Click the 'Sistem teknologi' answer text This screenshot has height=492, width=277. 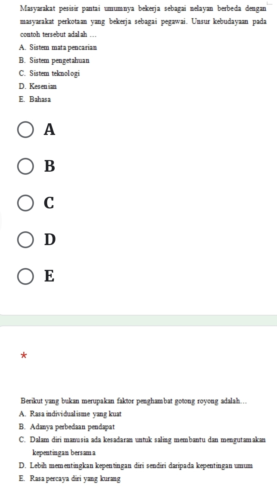click(55, 73)
